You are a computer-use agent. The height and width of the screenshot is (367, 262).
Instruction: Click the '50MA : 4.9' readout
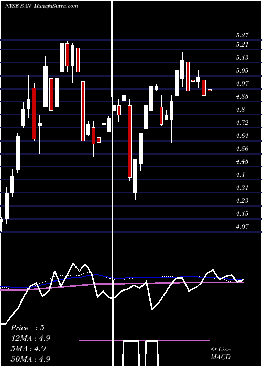tap(30, 359)
